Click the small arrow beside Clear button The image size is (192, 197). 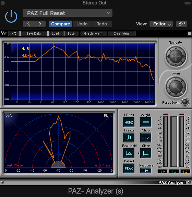[x=139, y=153]
